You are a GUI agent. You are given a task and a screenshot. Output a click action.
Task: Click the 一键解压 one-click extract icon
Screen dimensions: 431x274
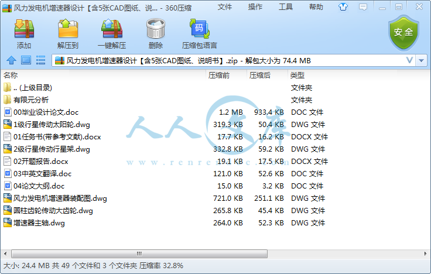click(x=112, y=29)
